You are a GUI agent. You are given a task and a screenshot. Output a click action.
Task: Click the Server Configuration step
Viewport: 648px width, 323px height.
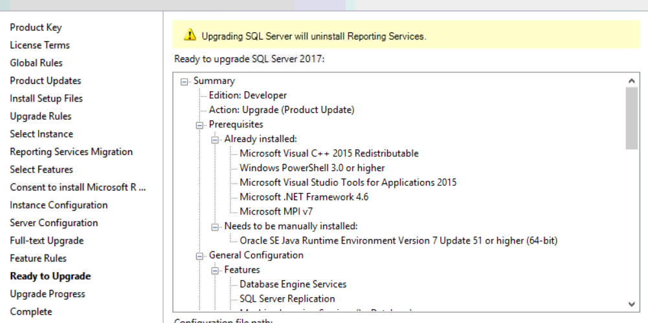(x=54, y=223)
